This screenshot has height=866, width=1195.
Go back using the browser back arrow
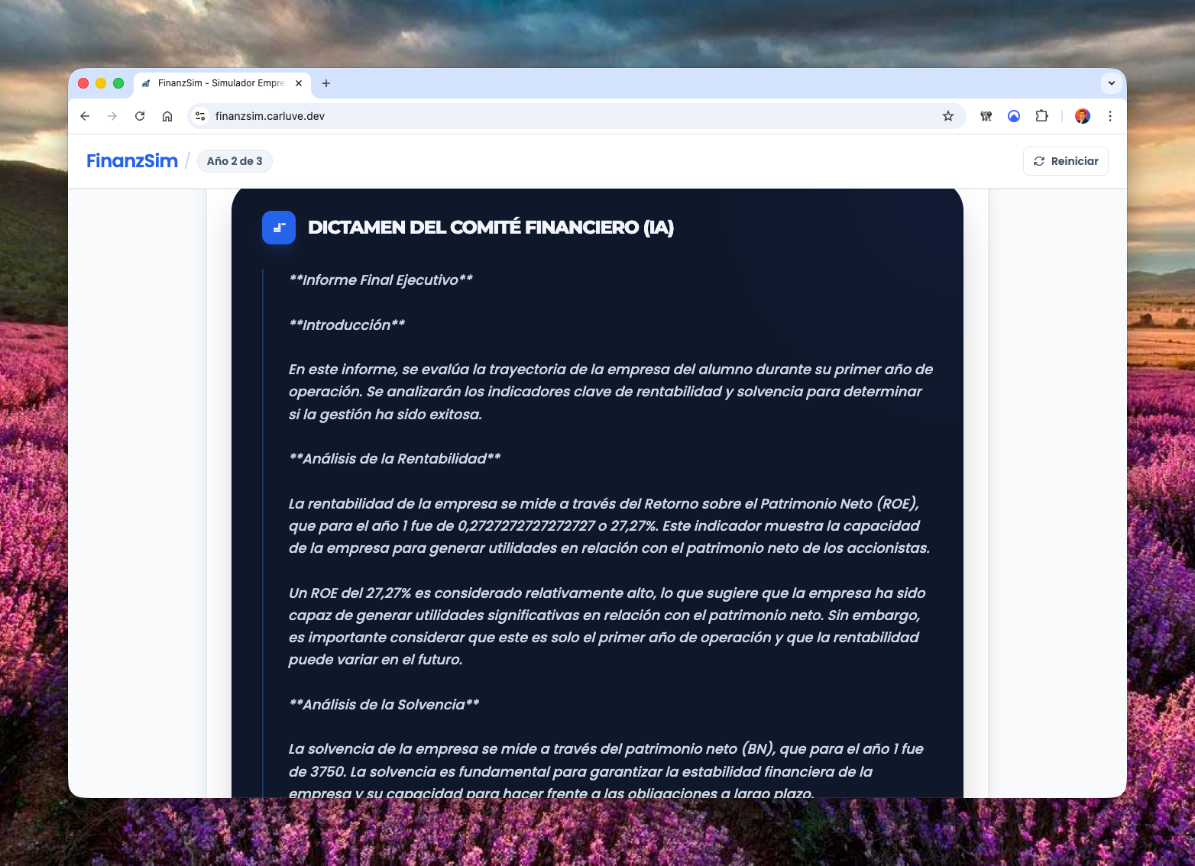click(x=85, y=116)
